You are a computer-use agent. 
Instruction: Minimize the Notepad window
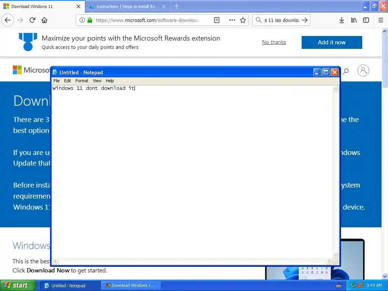317,72
